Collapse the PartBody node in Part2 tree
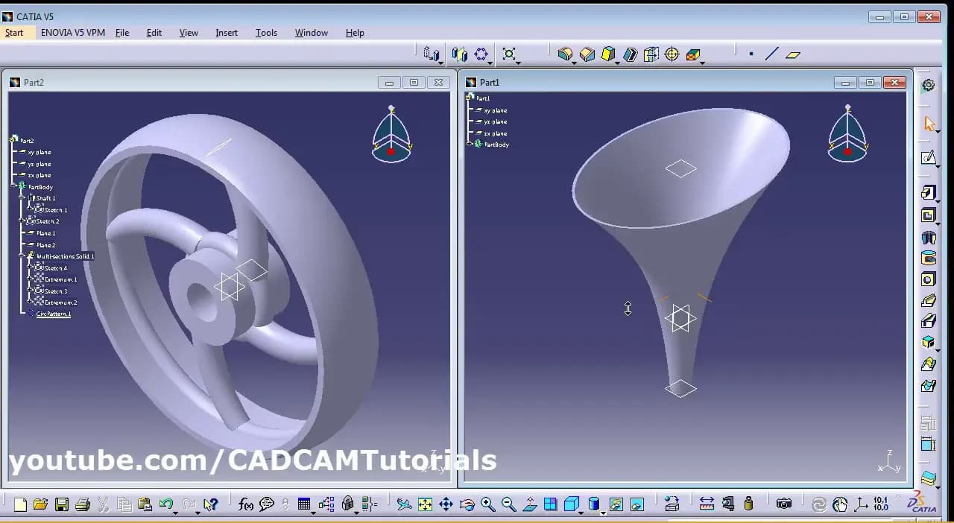This screenshot has width=954, height=523. [x=14, y=187]
